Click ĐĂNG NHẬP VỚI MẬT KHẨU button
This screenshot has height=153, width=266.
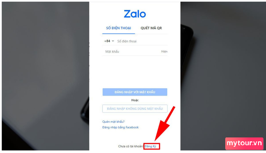(x=135, y=92)
